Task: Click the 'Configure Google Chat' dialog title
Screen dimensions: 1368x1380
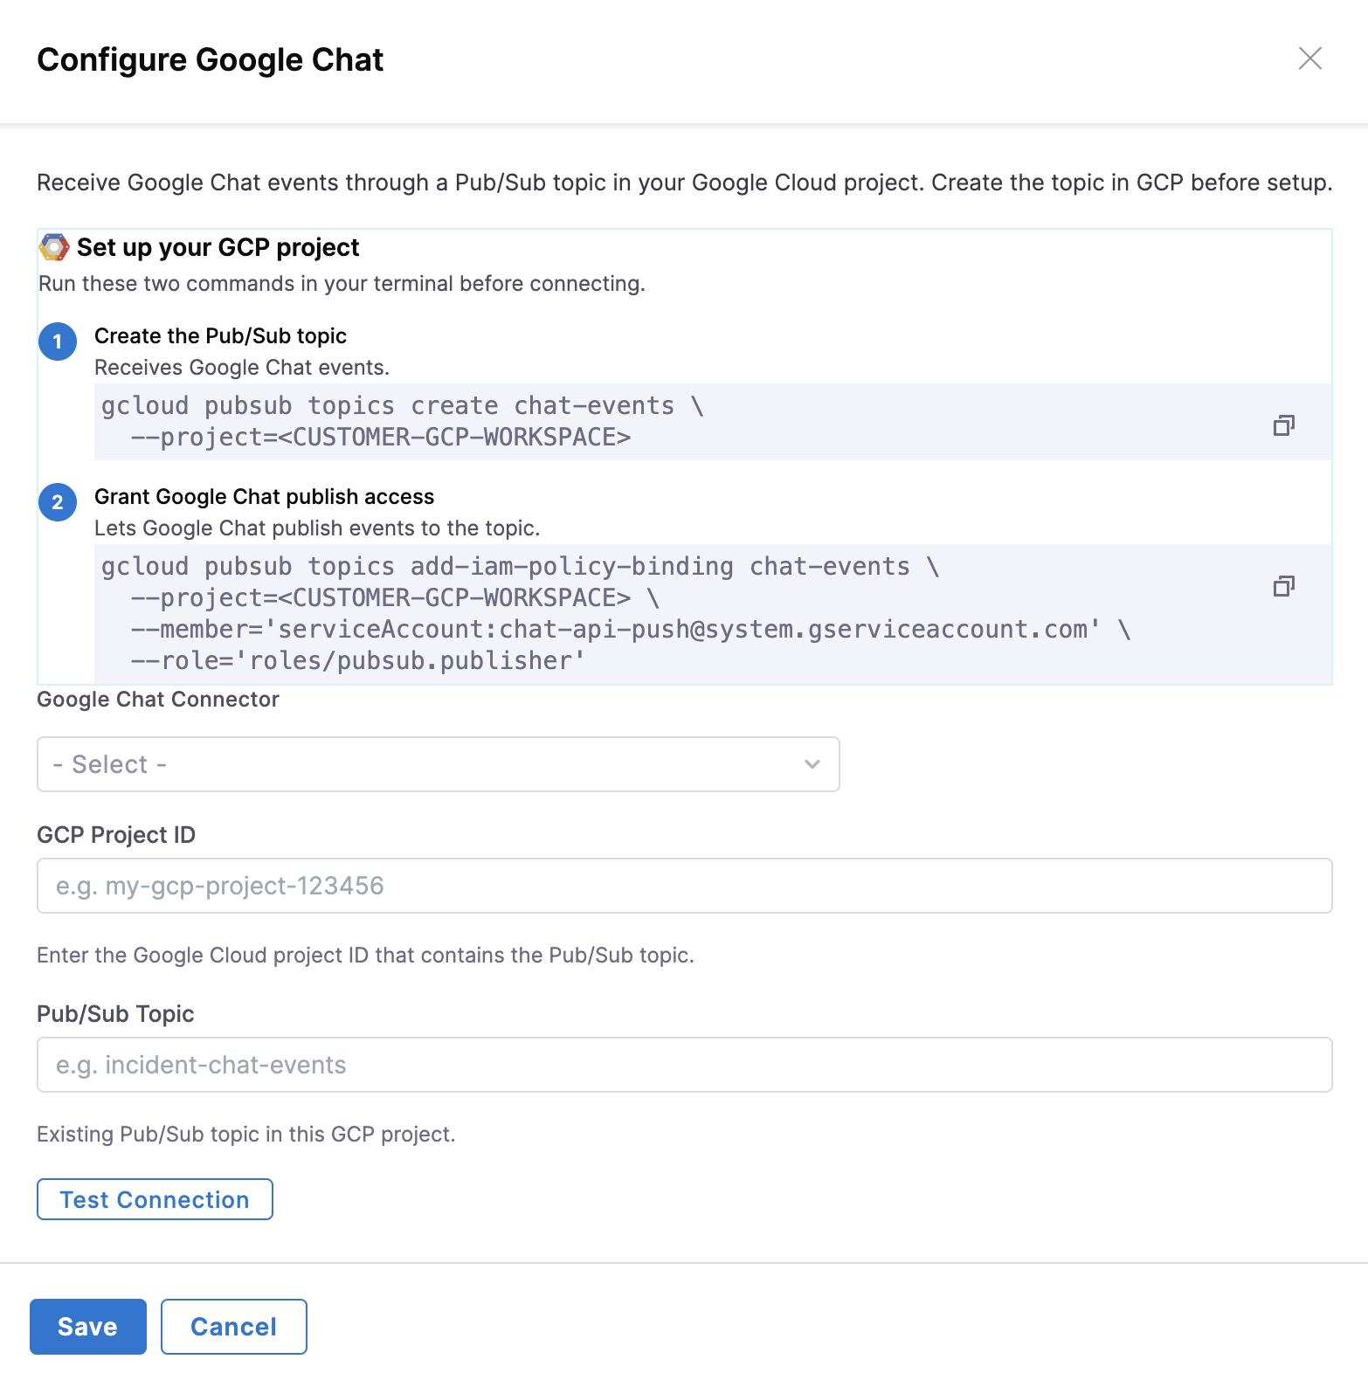Action: coord(211,60)
